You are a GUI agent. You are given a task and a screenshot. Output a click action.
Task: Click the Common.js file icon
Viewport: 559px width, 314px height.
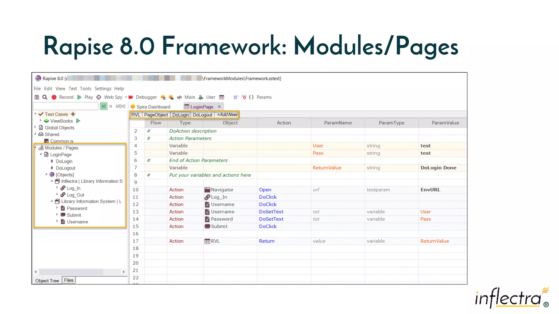tap(47, 141)
